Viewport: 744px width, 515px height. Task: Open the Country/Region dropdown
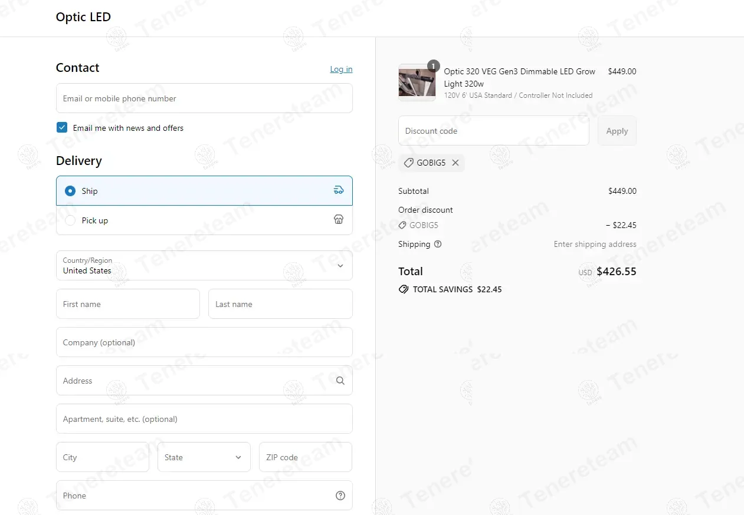pos(204,266)
